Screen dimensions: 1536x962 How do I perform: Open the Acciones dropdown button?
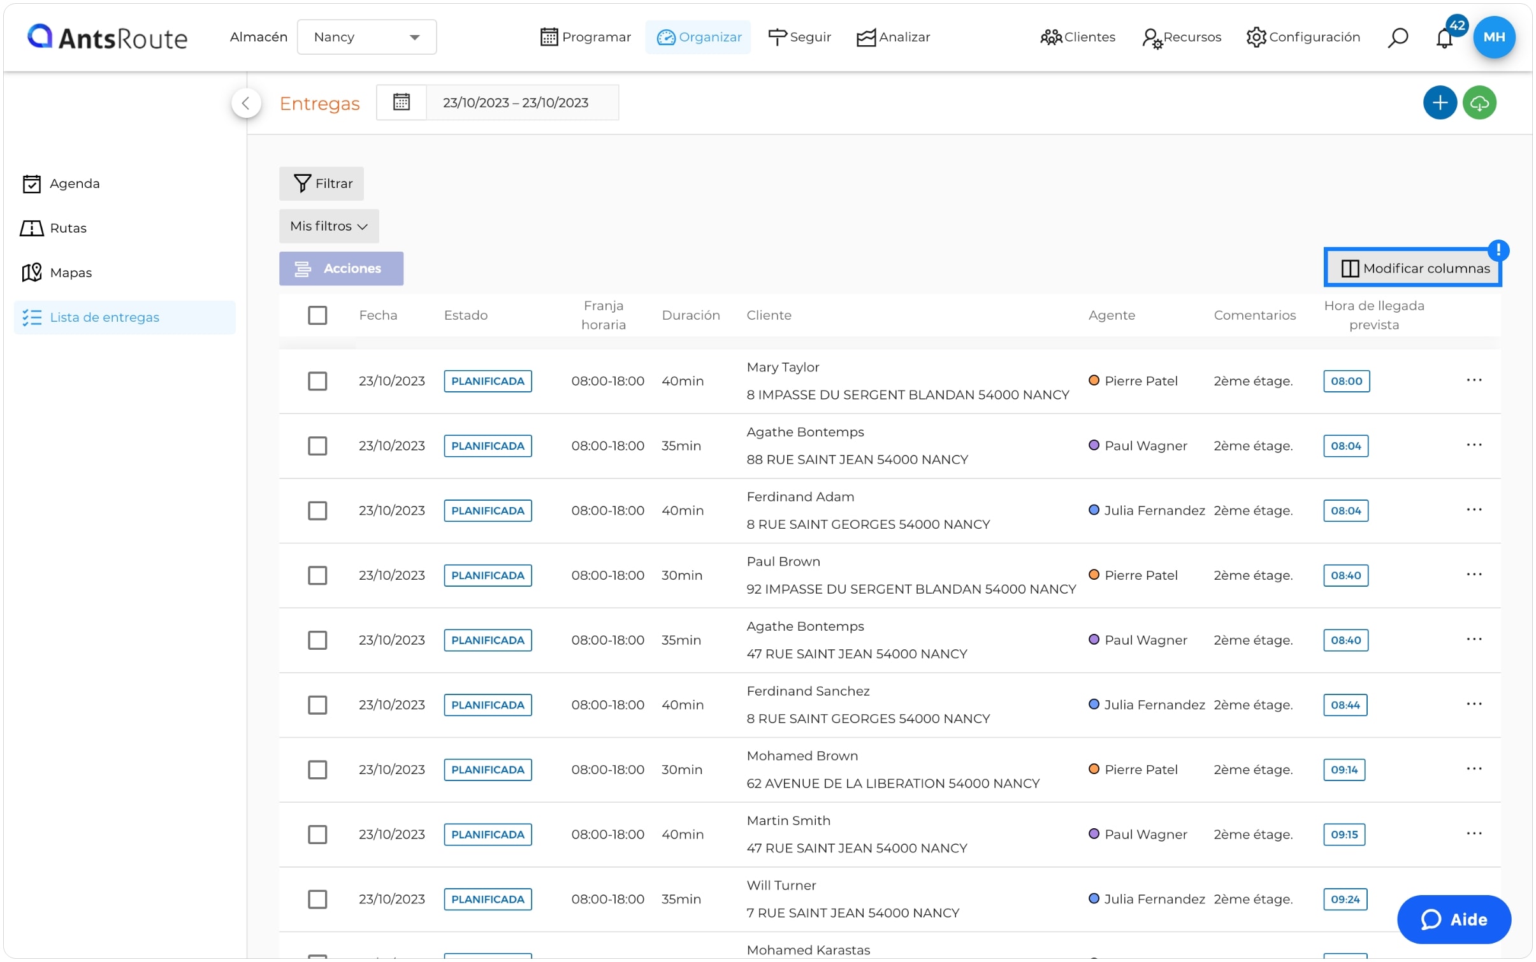pos(341,268)
